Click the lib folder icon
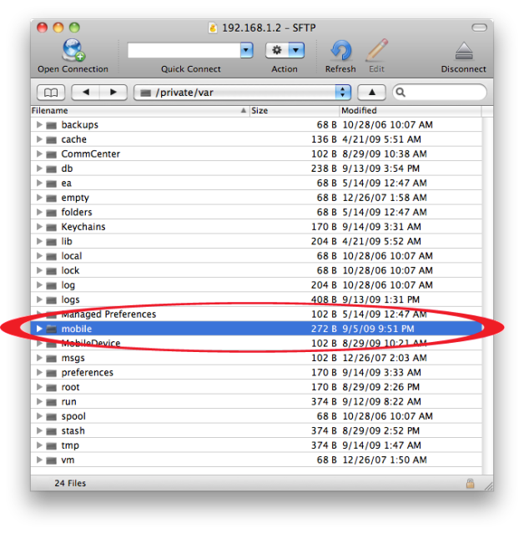Viewport: 524px width, 533px height. [52, 242]
